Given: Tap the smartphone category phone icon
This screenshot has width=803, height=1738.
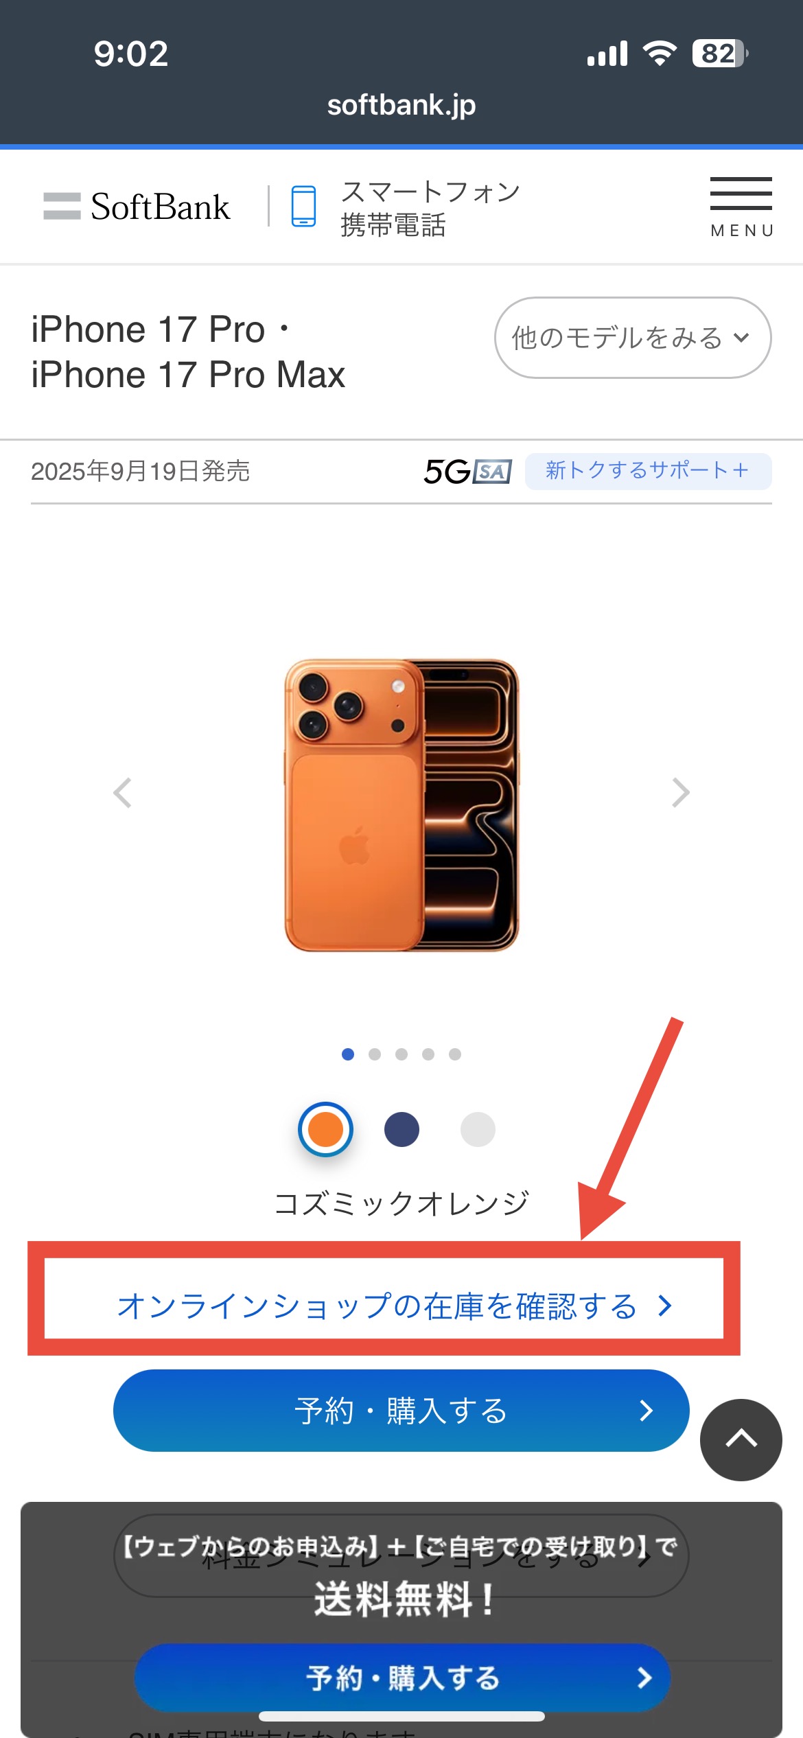Looking at the screenshot, I should [303, 206].
